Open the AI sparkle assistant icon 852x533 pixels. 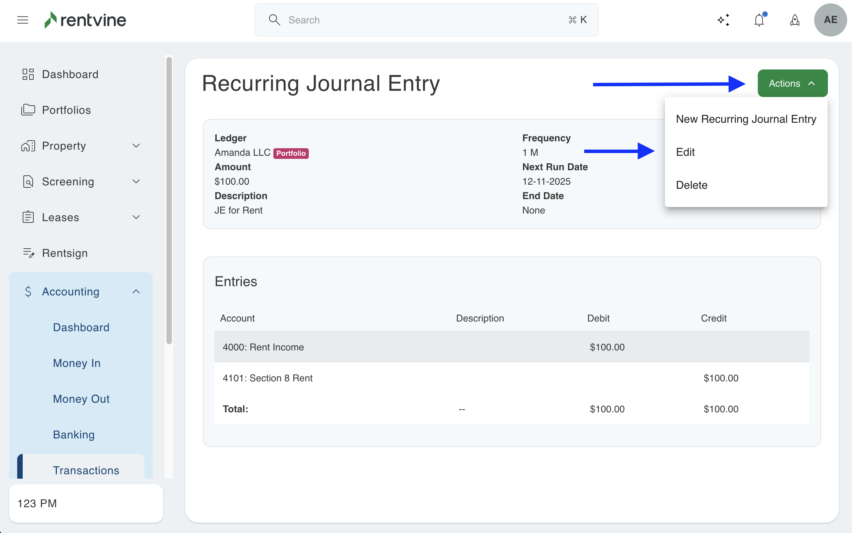tap(723, 20)
